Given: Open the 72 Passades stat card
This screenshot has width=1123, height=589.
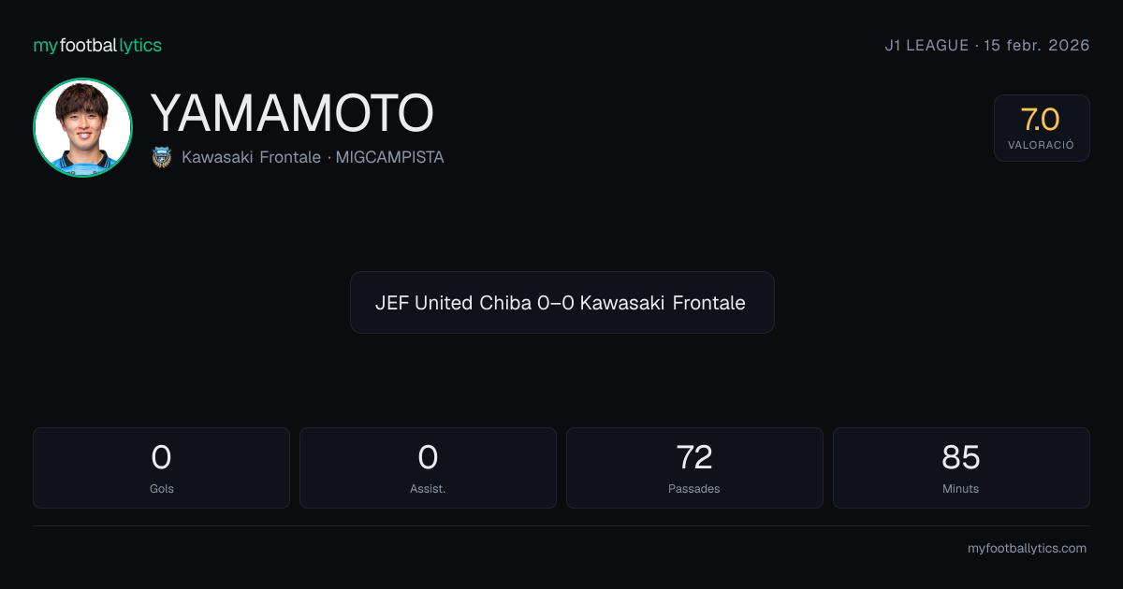Looking at the screenshot, I should tap(694, 467).
